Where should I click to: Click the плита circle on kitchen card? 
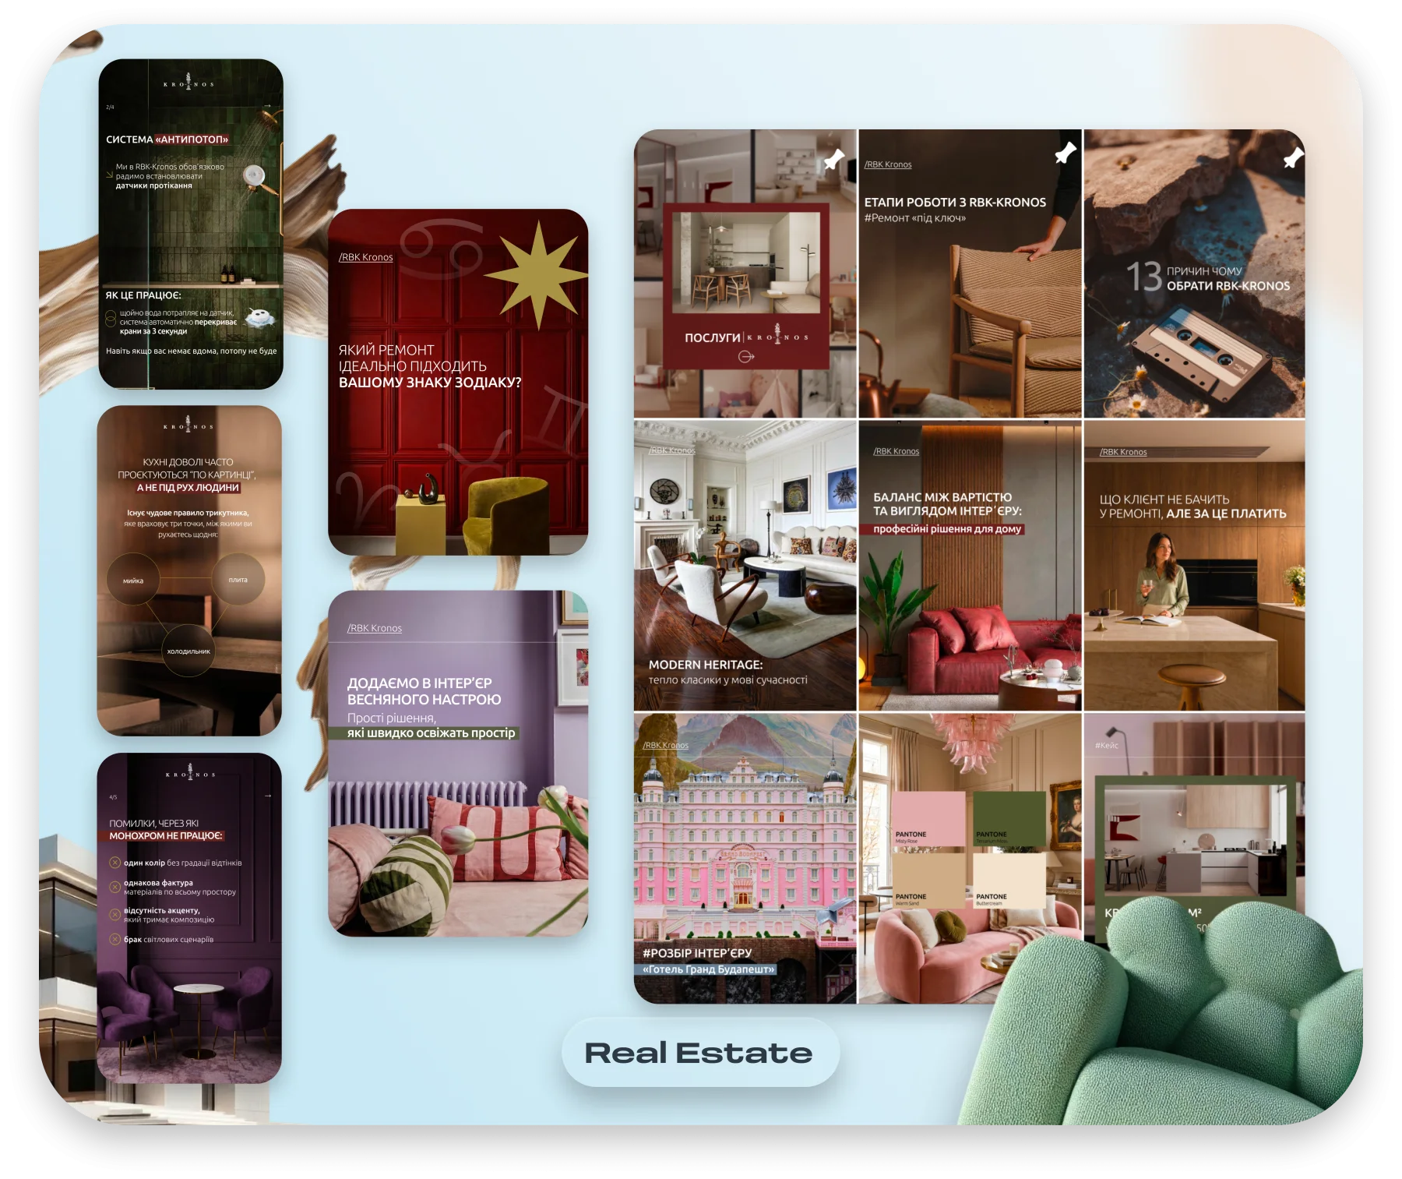coord(238,579)
